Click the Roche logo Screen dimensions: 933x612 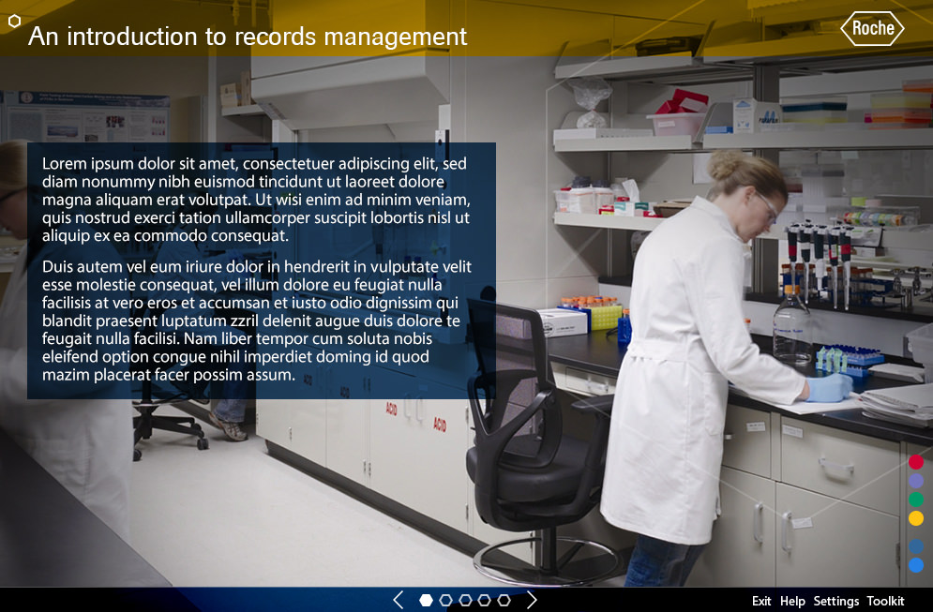[x=872, y=28]
